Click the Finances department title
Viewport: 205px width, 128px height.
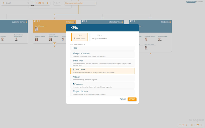point(70,22)
